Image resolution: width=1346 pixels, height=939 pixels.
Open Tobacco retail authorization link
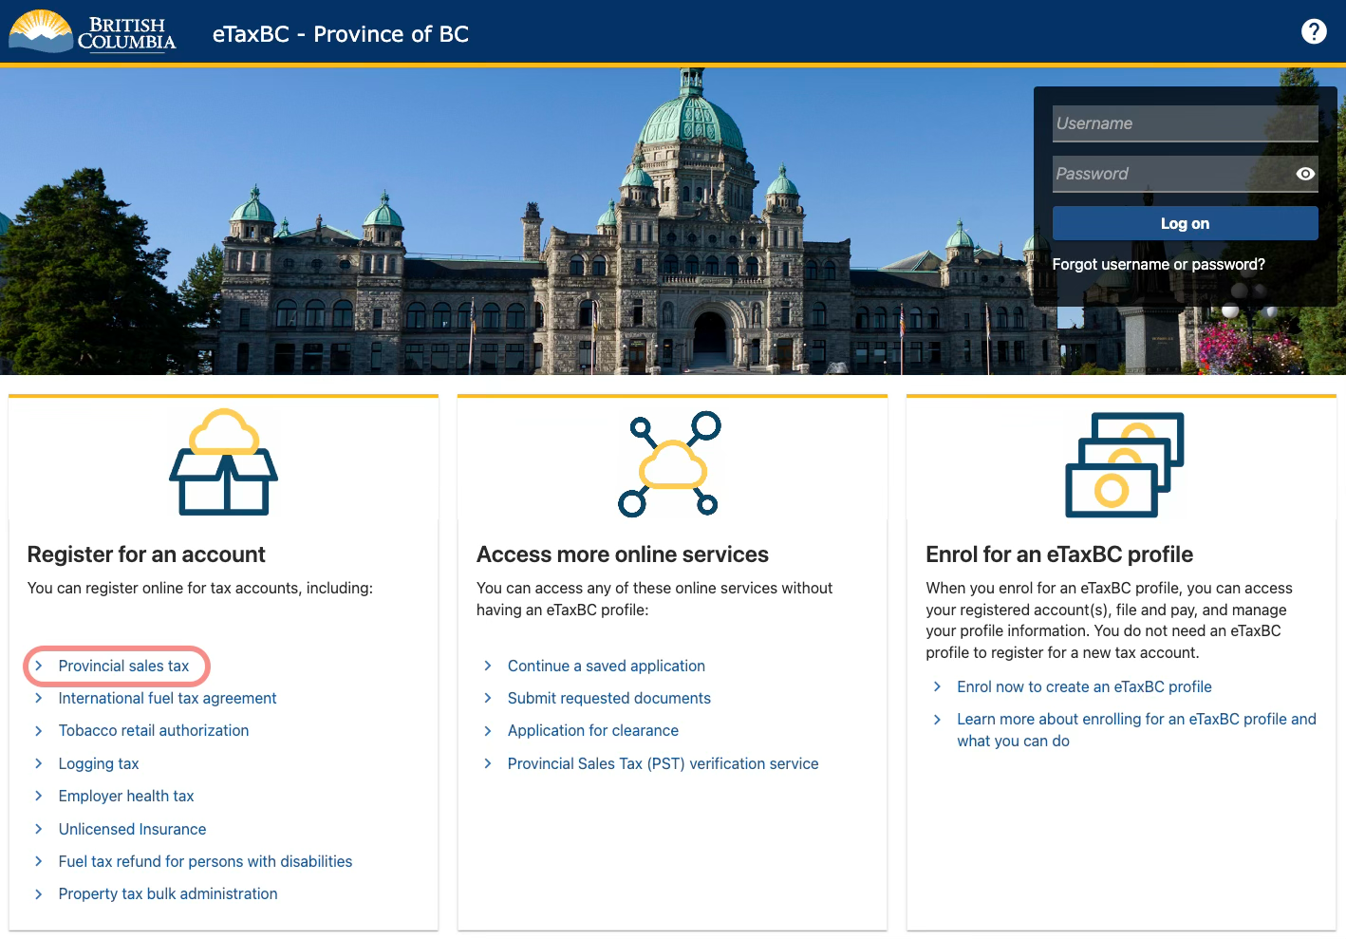click(x=154, y=731)
